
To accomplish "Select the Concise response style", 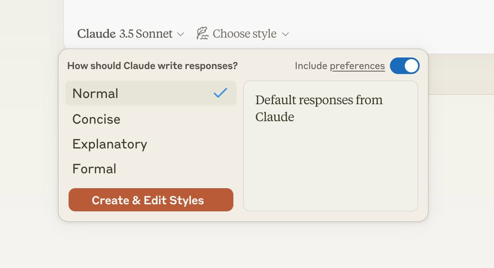I will (96, 119).
